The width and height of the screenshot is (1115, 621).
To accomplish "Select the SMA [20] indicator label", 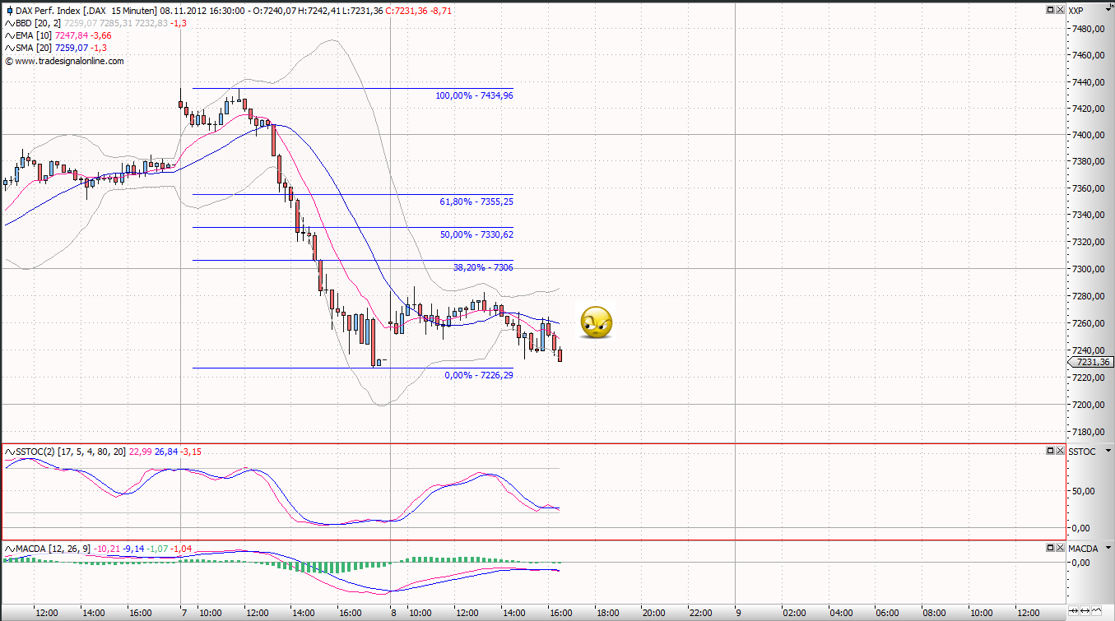I will (x=35, y=48).
